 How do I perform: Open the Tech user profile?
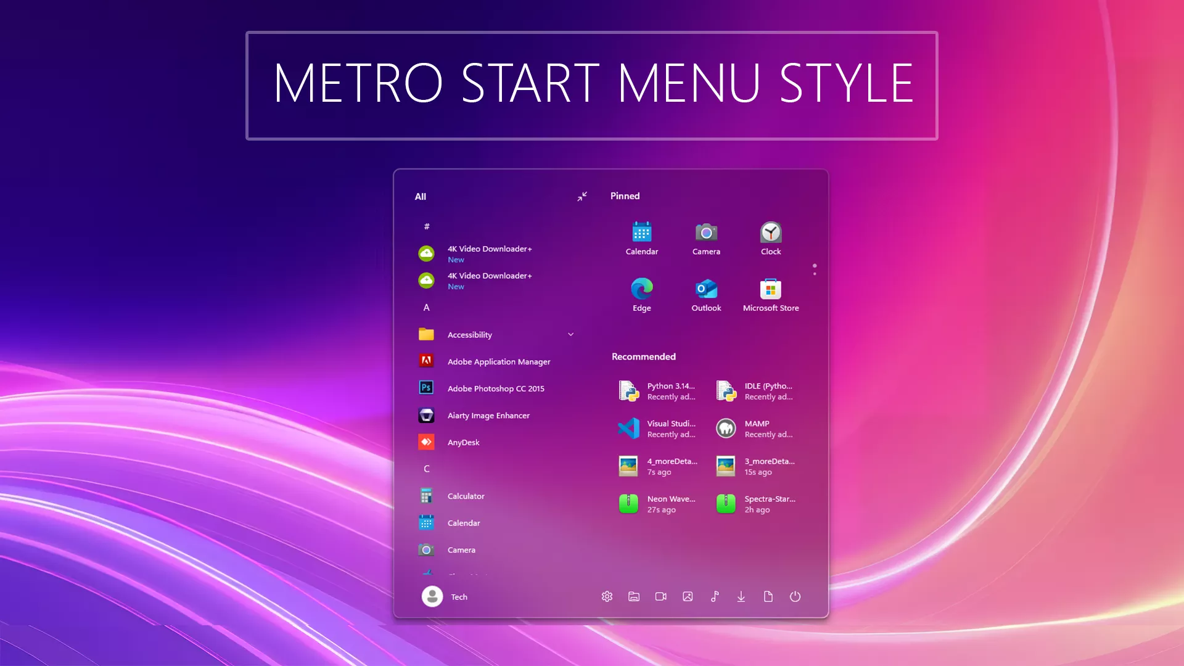click(444, 596)
